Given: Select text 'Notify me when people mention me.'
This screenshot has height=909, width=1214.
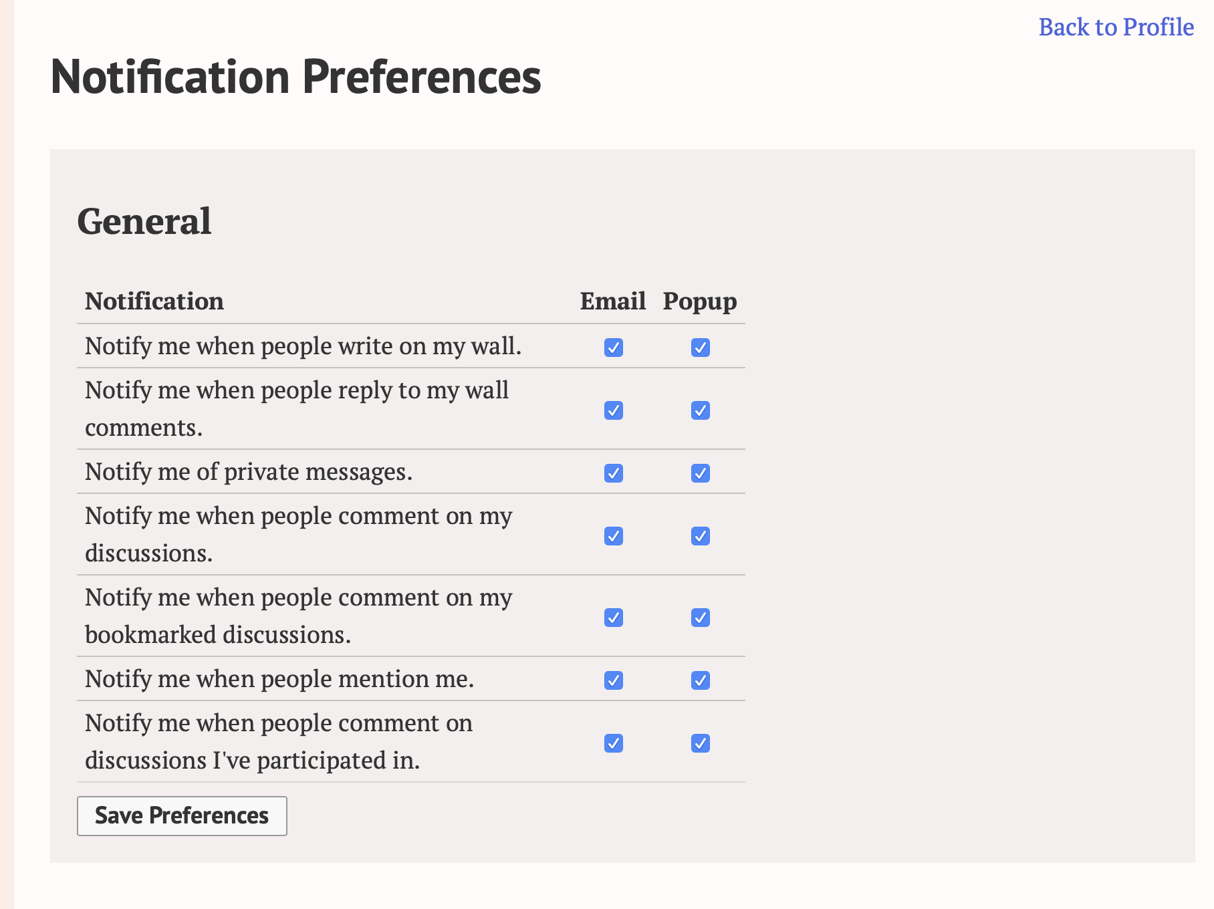Looking at the screenshot, I should point(279,679).
